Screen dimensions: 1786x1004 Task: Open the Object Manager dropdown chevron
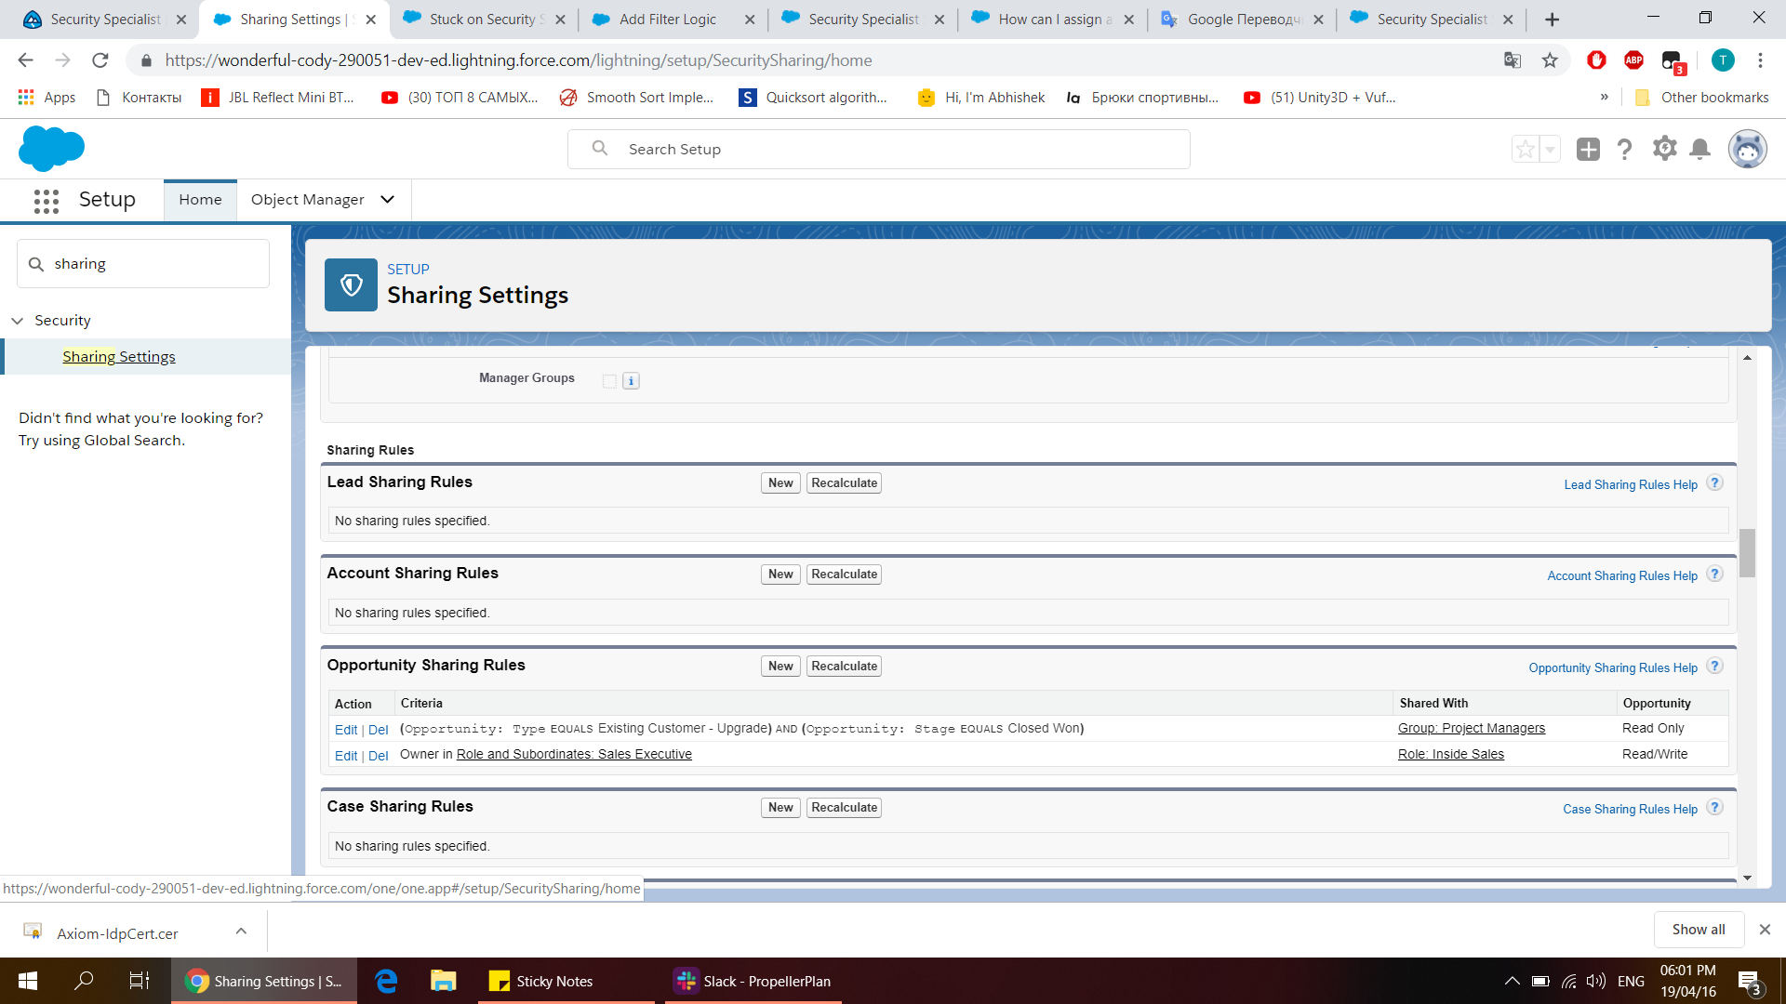pyautogui.click(x=388, y=200)
